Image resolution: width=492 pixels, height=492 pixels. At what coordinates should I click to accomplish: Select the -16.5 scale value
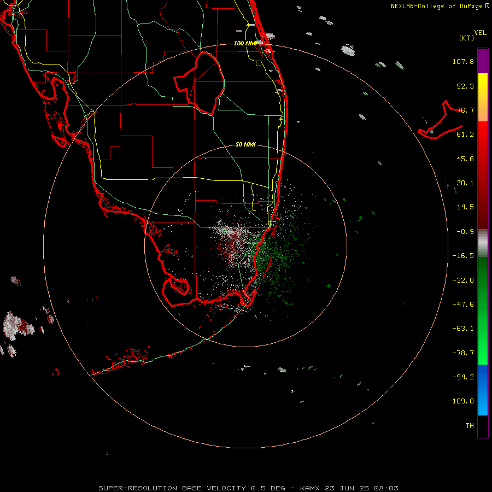pyautogui.click(x=463, y=256)
